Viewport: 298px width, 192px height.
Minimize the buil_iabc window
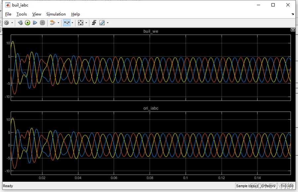point(259,5)
